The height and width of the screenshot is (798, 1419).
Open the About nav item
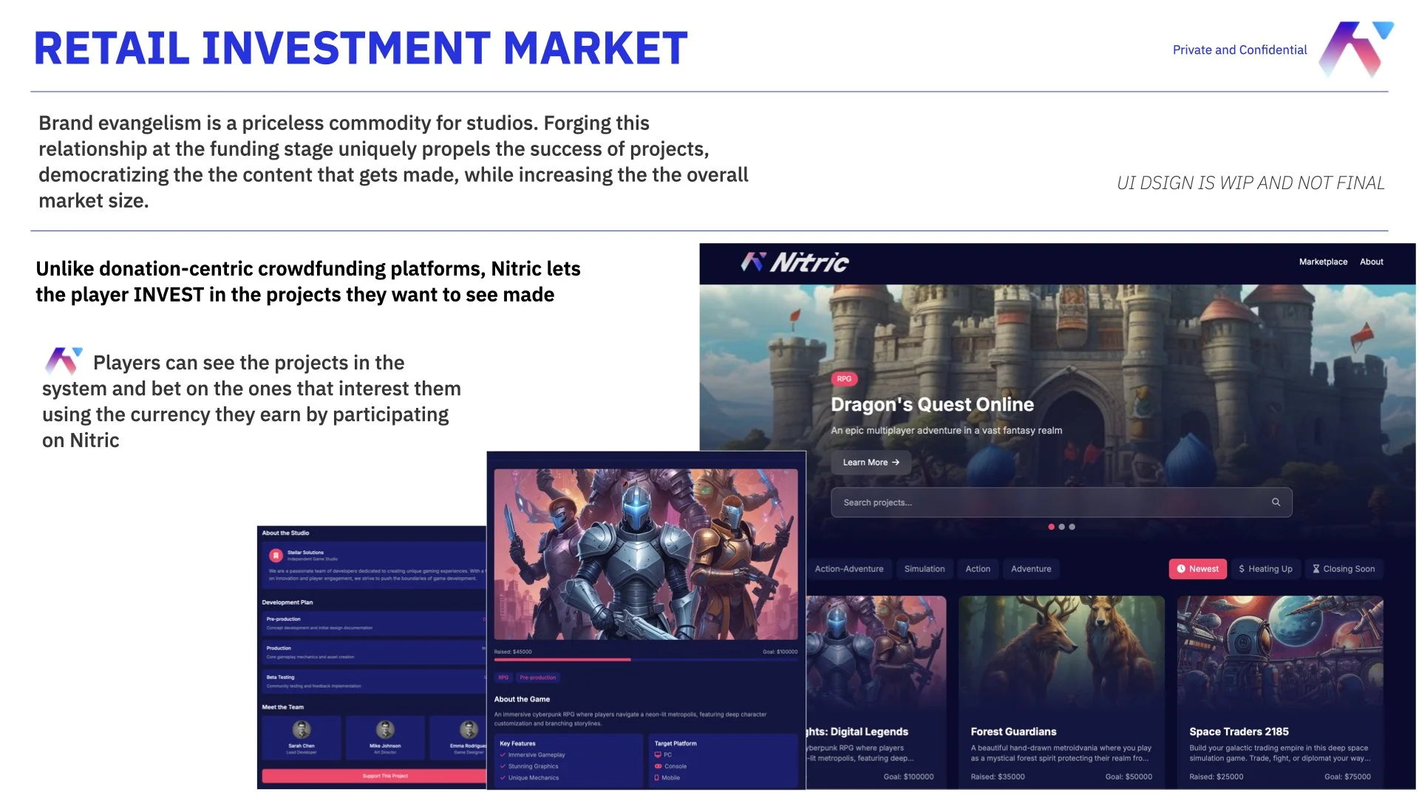pos(1372,262)
